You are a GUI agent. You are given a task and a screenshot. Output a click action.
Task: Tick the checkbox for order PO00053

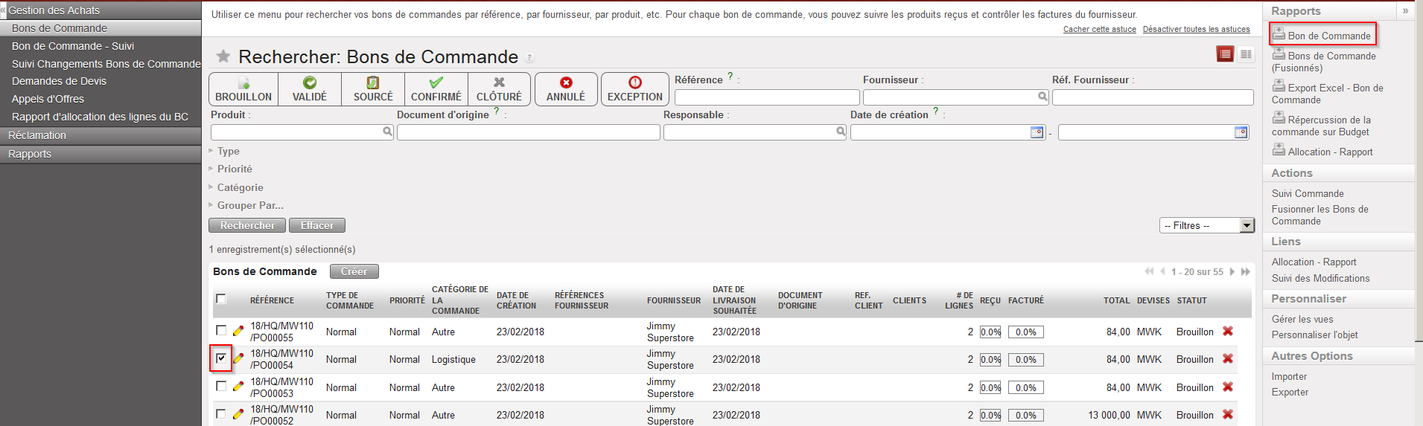[221, 386]
